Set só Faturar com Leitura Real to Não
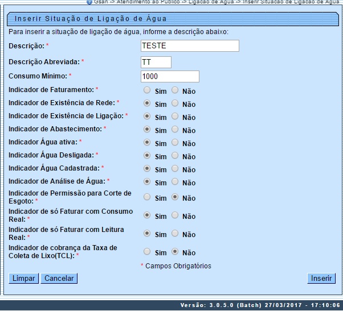Viewport: 343px width, 311px height. pos(175,234)
